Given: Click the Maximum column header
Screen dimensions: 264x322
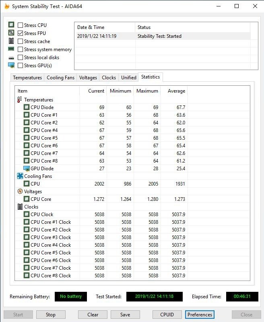Looking at the screenshot, I should point(147,91).
